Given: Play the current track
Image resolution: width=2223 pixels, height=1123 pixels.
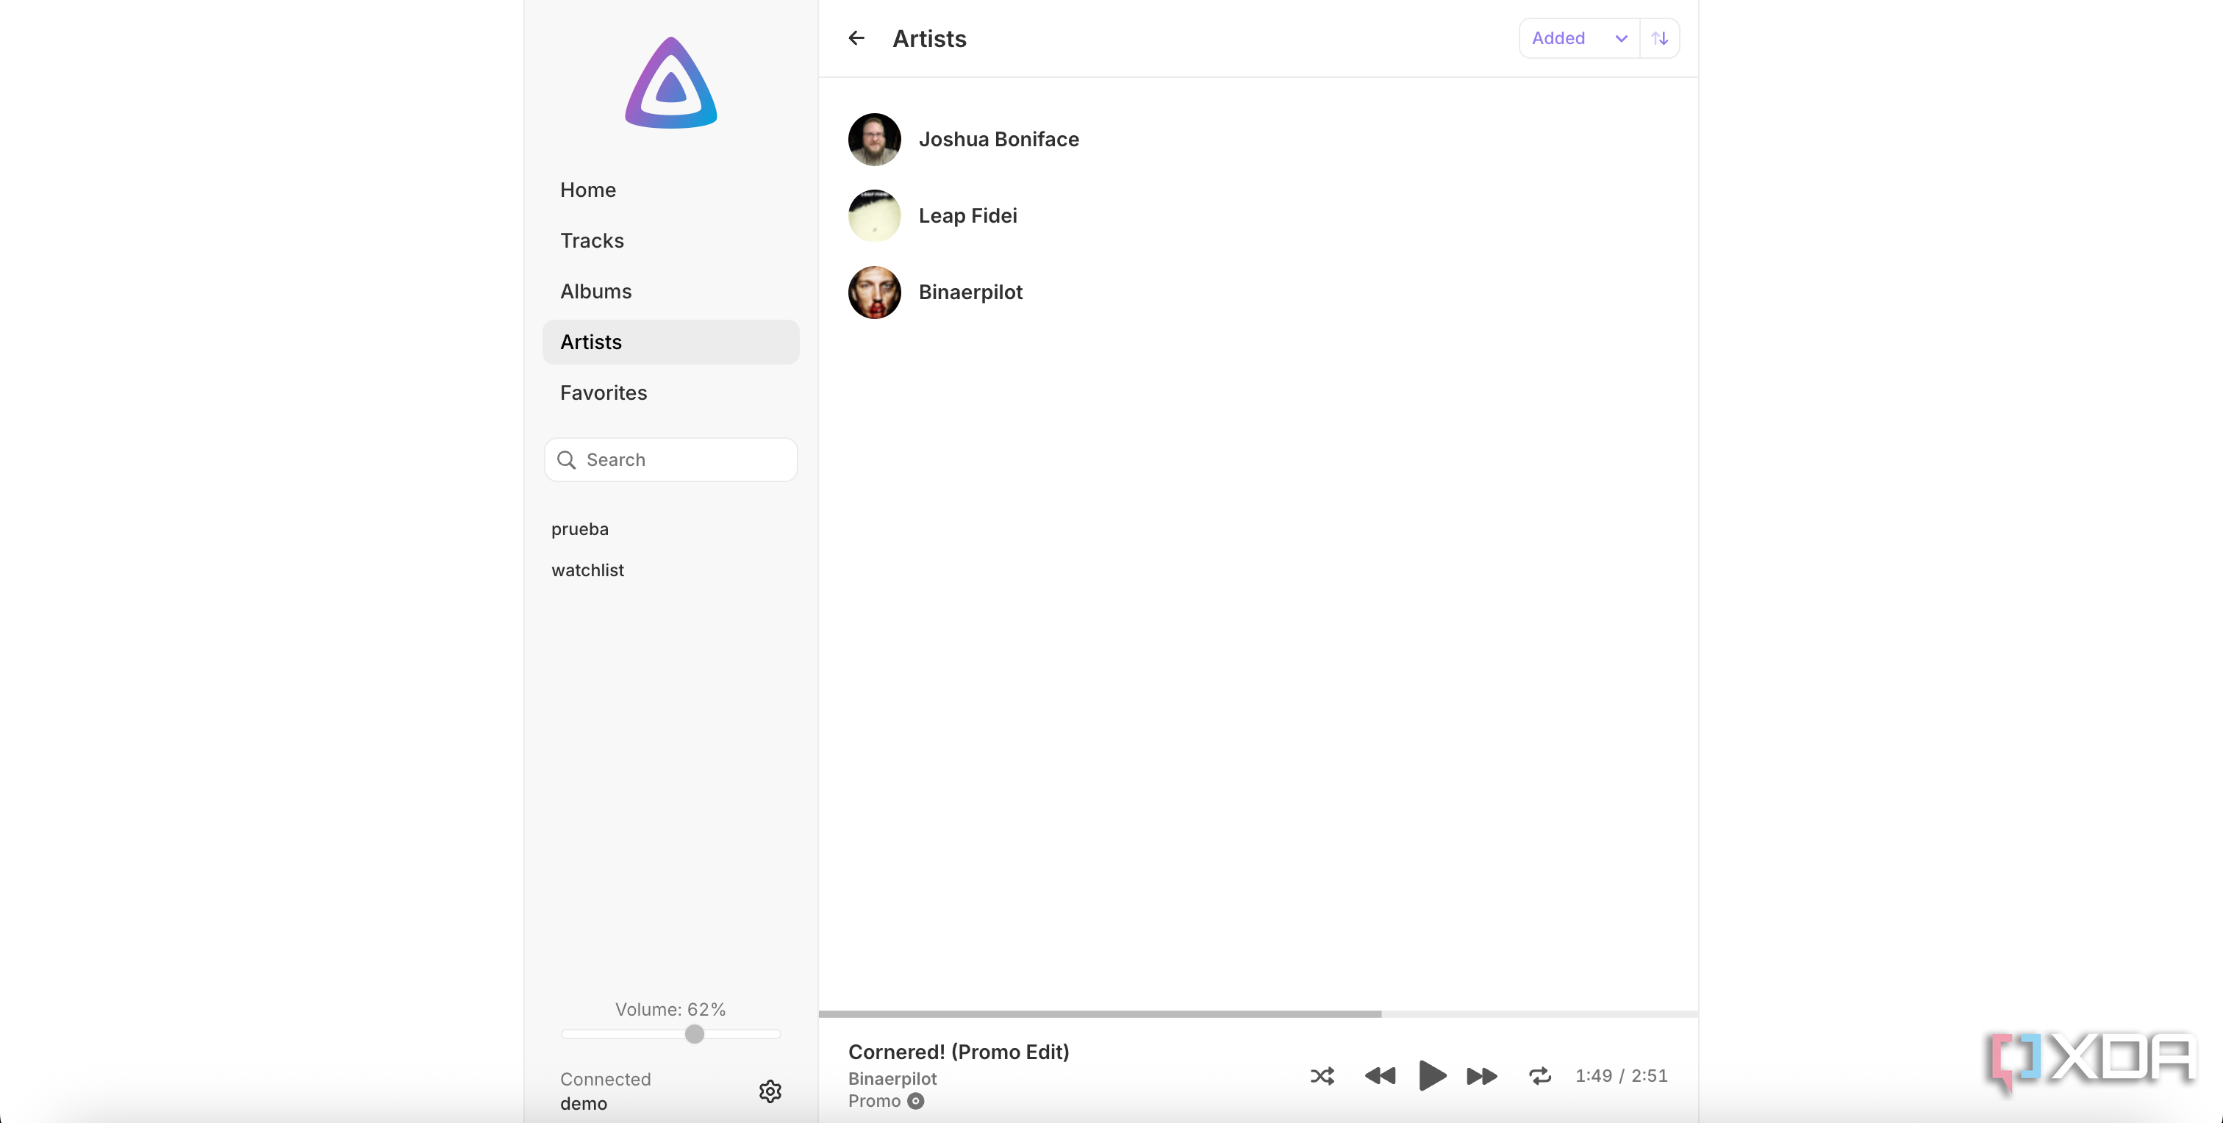Looking at the screenshot, I should [x=1432, y=1075].
